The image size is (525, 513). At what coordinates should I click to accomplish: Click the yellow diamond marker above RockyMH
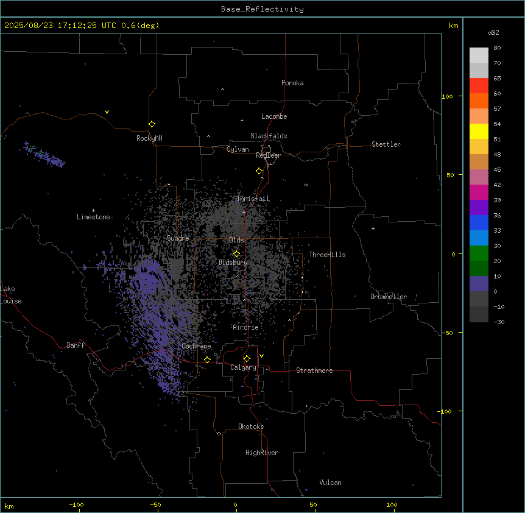pos(152,124)
